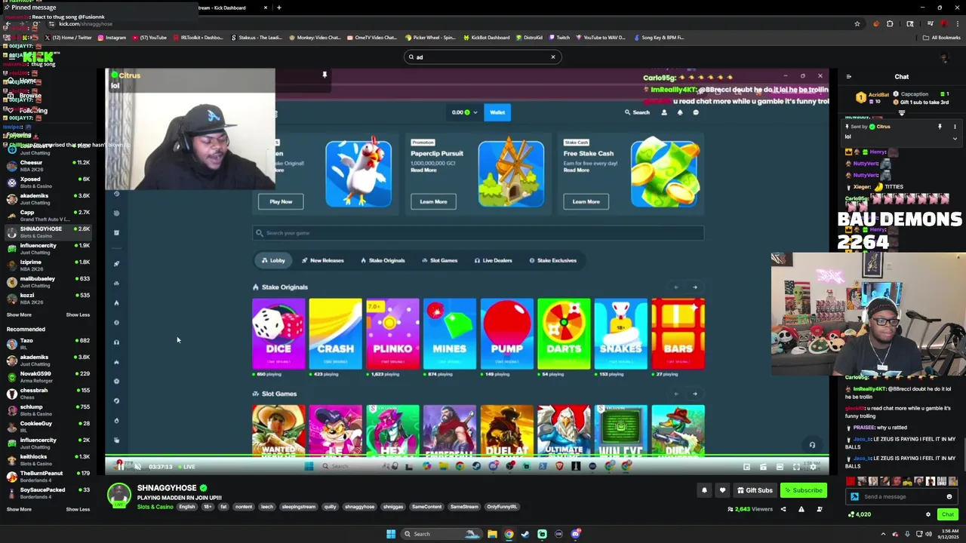Unpin the pinned chat message

coord(940,127)
